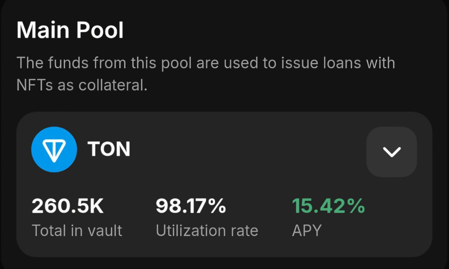Click the "Total in vault" label
Screen dimensions: 449x269
coord(77,230)
